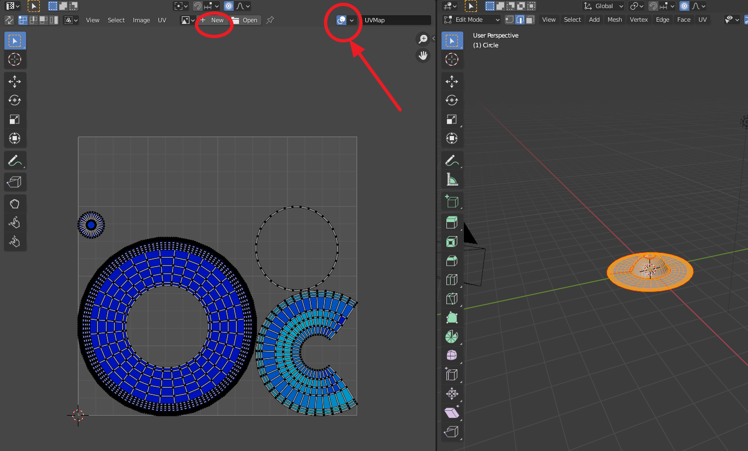Open pivot point dropdown in 3D viewport
This screenshot has height=451, width=748.
[x=636, y=6]
